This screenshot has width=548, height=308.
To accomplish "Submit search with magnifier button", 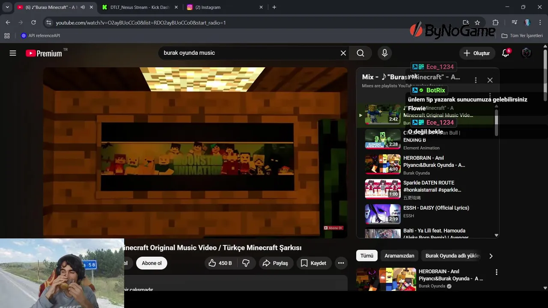I will pos(360,53).
